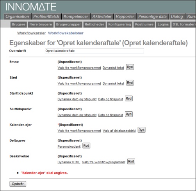
Task: Select the Brugergrupper sub-tab
Action: tap(68, 25)
